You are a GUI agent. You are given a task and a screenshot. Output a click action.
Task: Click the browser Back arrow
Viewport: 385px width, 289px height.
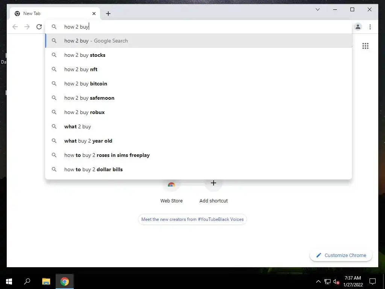tap(15, 27)
